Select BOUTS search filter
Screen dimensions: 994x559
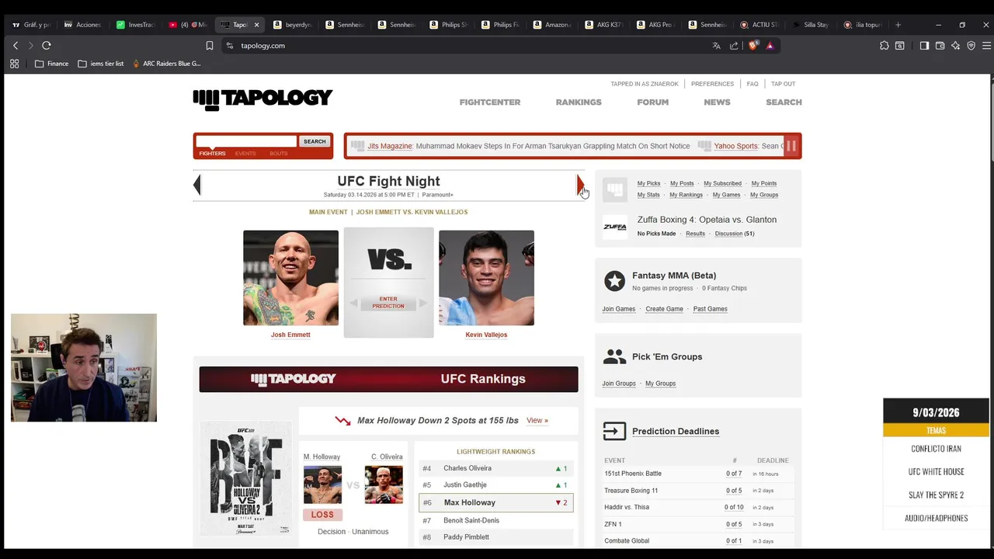point(278,154)
